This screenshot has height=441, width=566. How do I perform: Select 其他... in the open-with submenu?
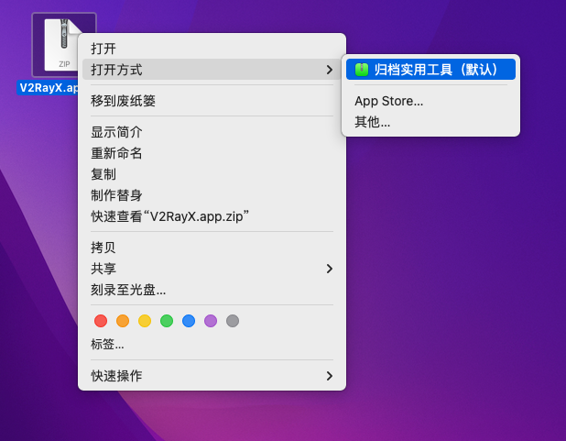(x=372, y=122)
